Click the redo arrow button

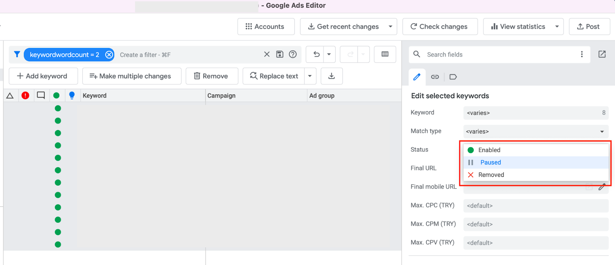[350, 54]
